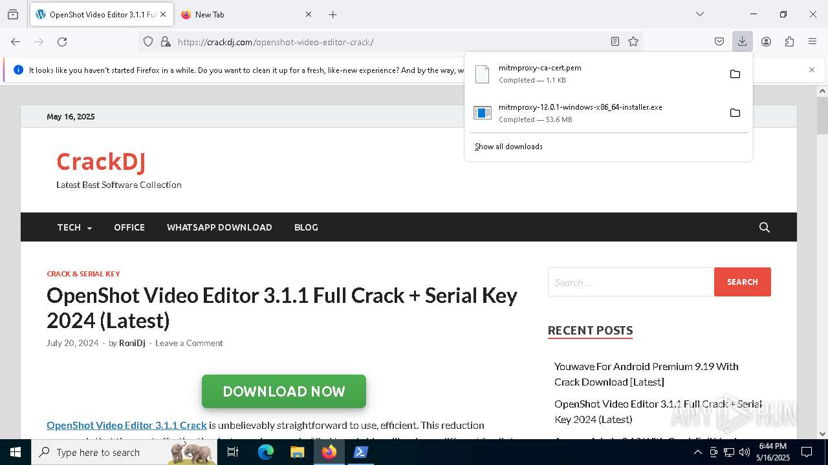This screenshot has width=828, height=465.
Task: Open mitmproxy installer exe download entry
Action: (x=595, y=113)
